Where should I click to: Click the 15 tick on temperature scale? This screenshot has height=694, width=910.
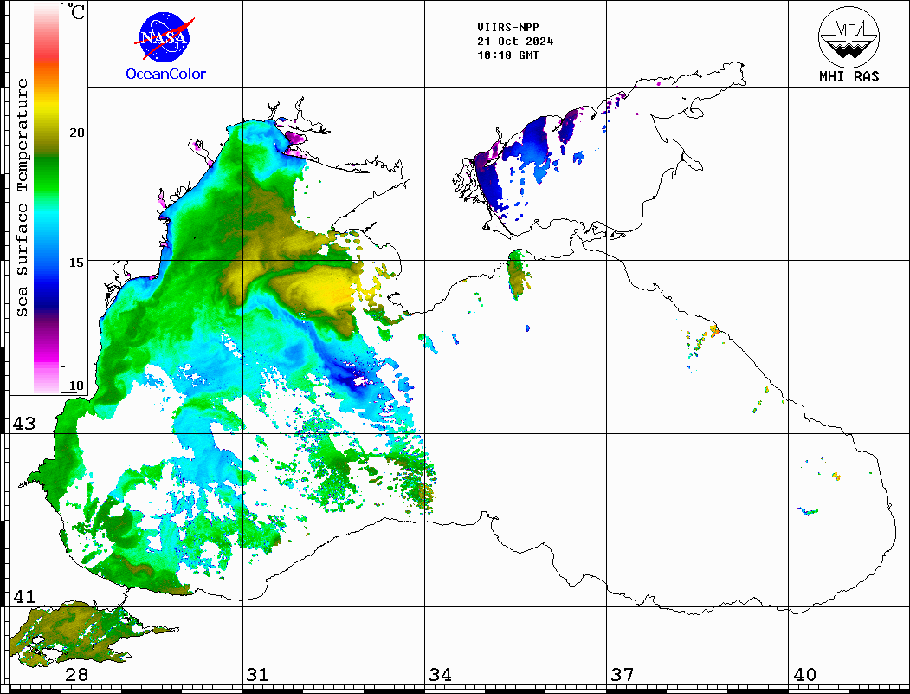[x=76, y=262]
